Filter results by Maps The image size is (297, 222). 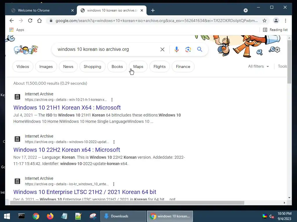click(138, 66)
